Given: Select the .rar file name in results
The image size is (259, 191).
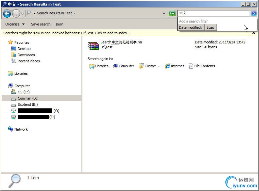Looking at the screenshot, I should pos(121,42).
